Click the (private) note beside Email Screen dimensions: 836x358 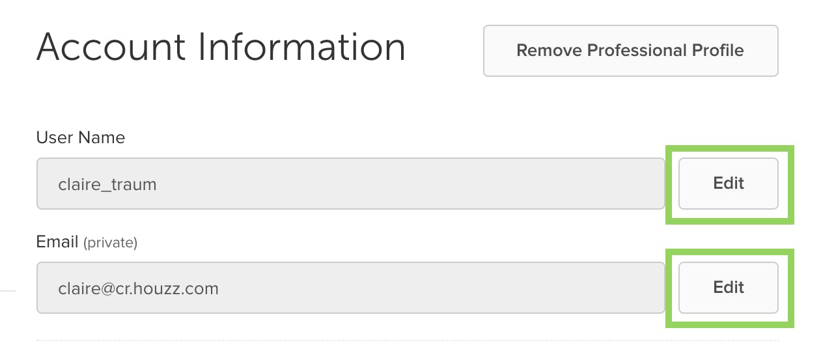(x=110, y=243)
